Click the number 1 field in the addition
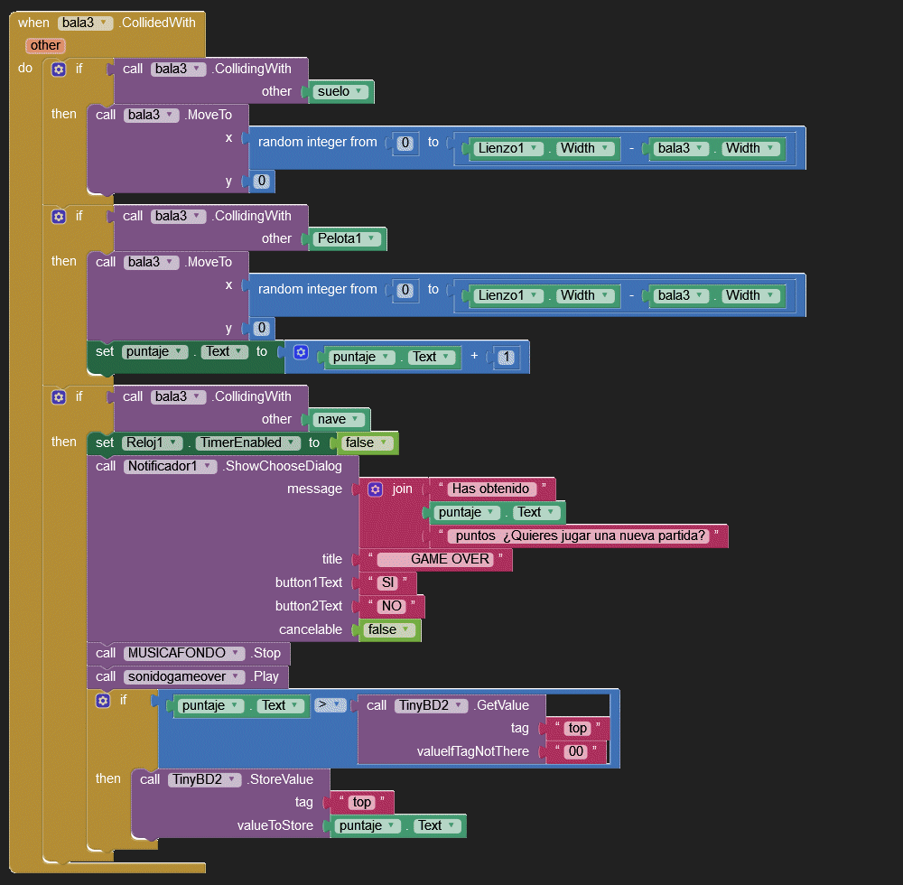The width and height of the screenshot is (903, 885). [x=507, y=358]
